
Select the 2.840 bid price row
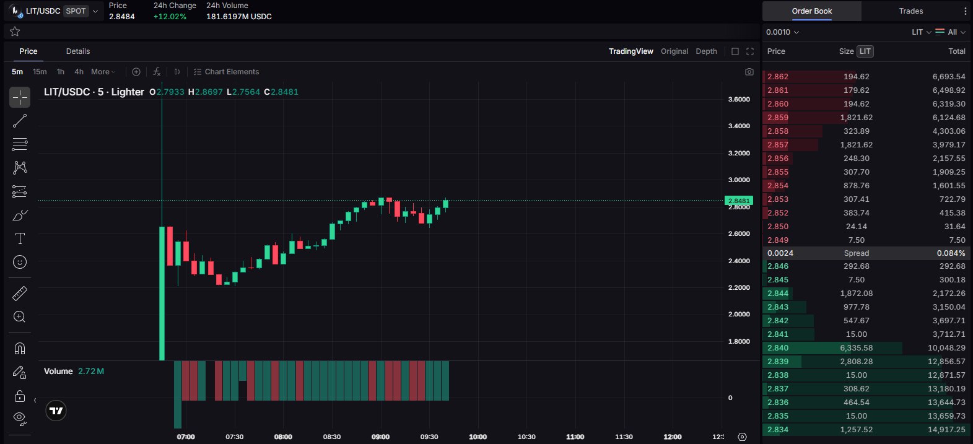tap(866, 348)
